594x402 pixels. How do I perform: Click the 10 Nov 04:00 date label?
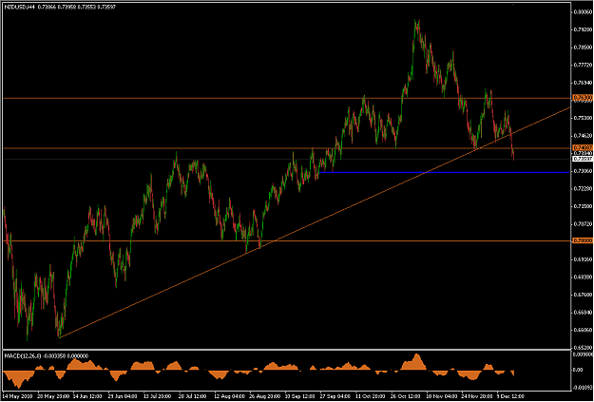click(441, 395)
